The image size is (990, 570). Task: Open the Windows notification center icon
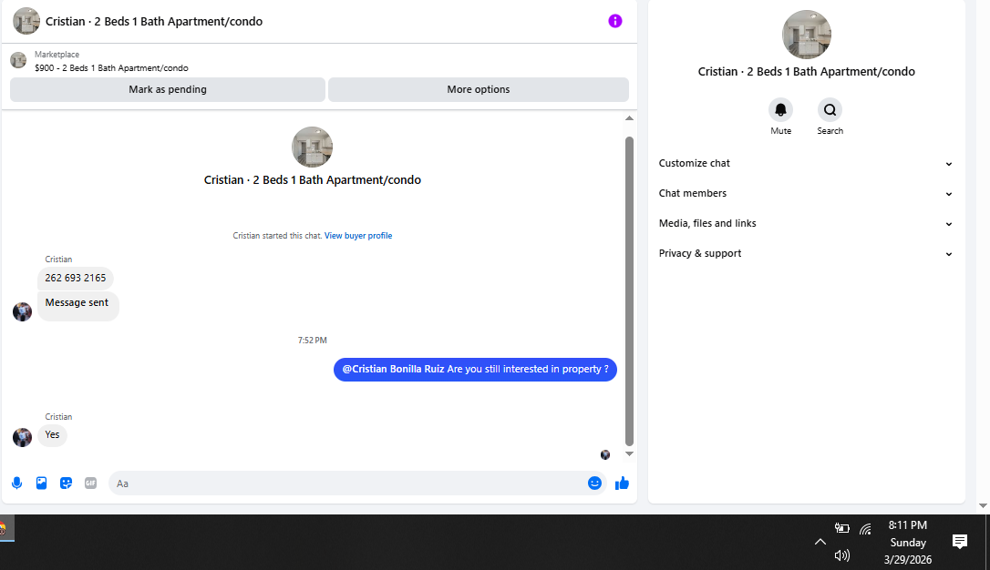(960, 542)
